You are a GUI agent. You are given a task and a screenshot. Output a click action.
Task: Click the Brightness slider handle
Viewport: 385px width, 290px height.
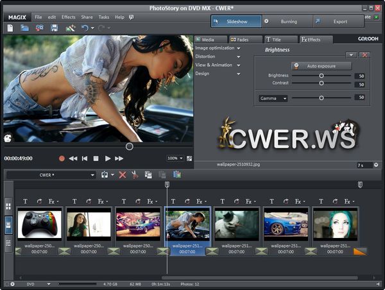[x=321, y=76]
